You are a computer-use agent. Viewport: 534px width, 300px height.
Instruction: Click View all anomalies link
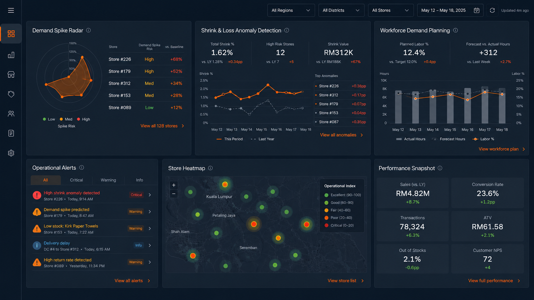coord(341,135)
